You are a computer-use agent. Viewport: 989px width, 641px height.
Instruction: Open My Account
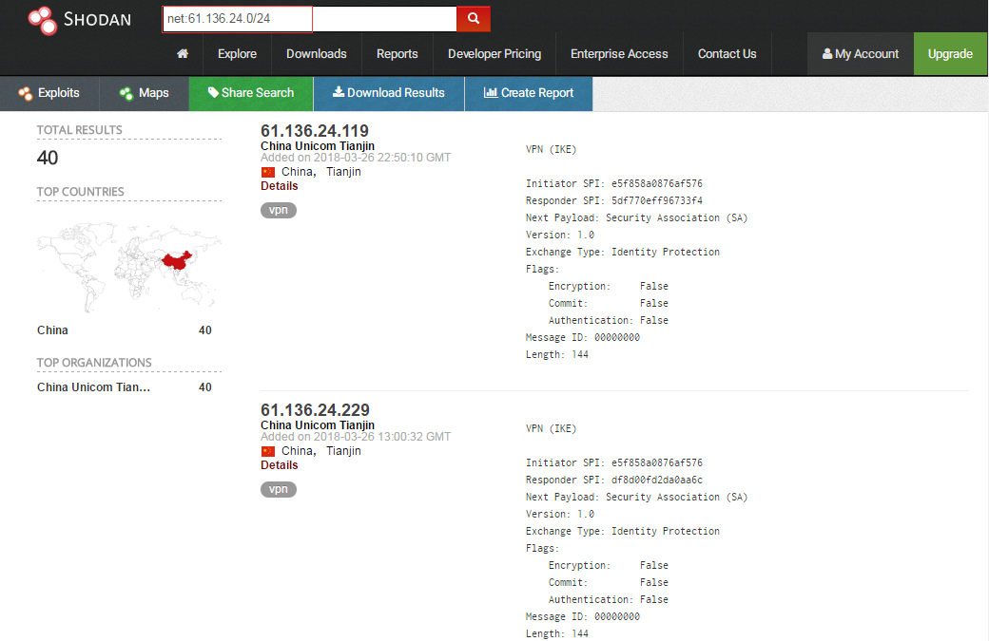(861, 53)
